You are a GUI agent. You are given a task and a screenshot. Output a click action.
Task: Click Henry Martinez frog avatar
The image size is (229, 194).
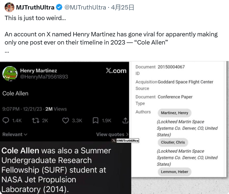10,74
